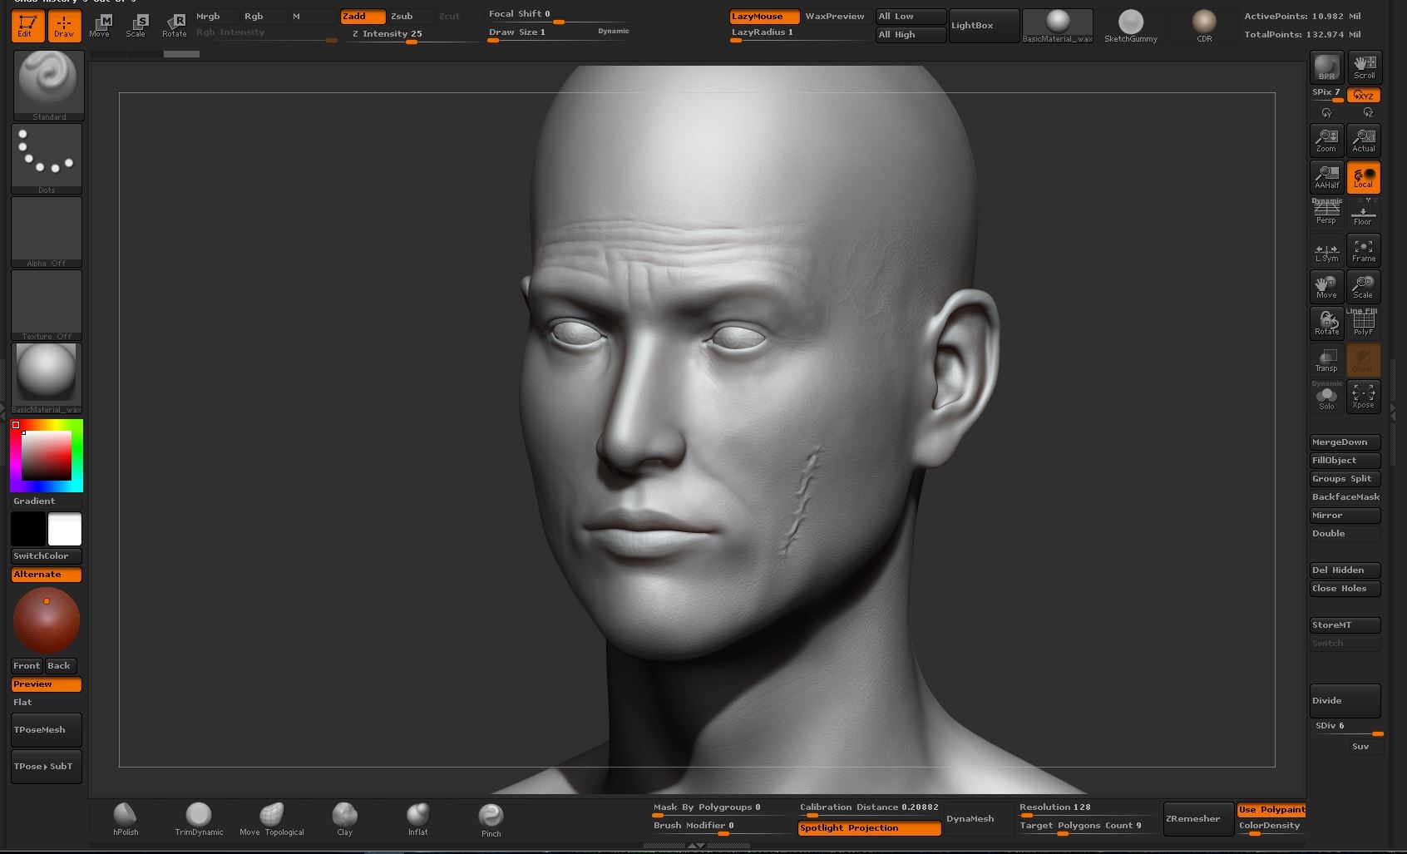Image resolution: width=1407 pixels, height=854 pixels.
Task: Click the AAHalf icon
Action: click(x=1326, y=177)
